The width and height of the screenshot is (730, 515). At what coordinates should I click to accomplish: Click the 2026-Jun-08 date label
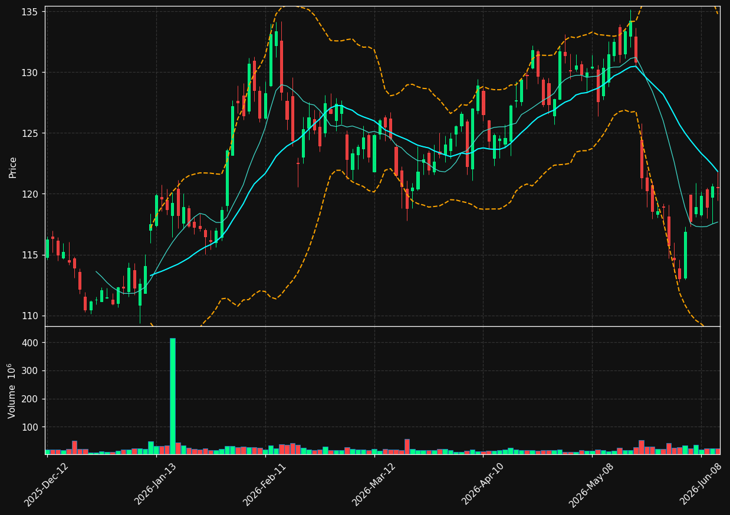click(701, 484)
